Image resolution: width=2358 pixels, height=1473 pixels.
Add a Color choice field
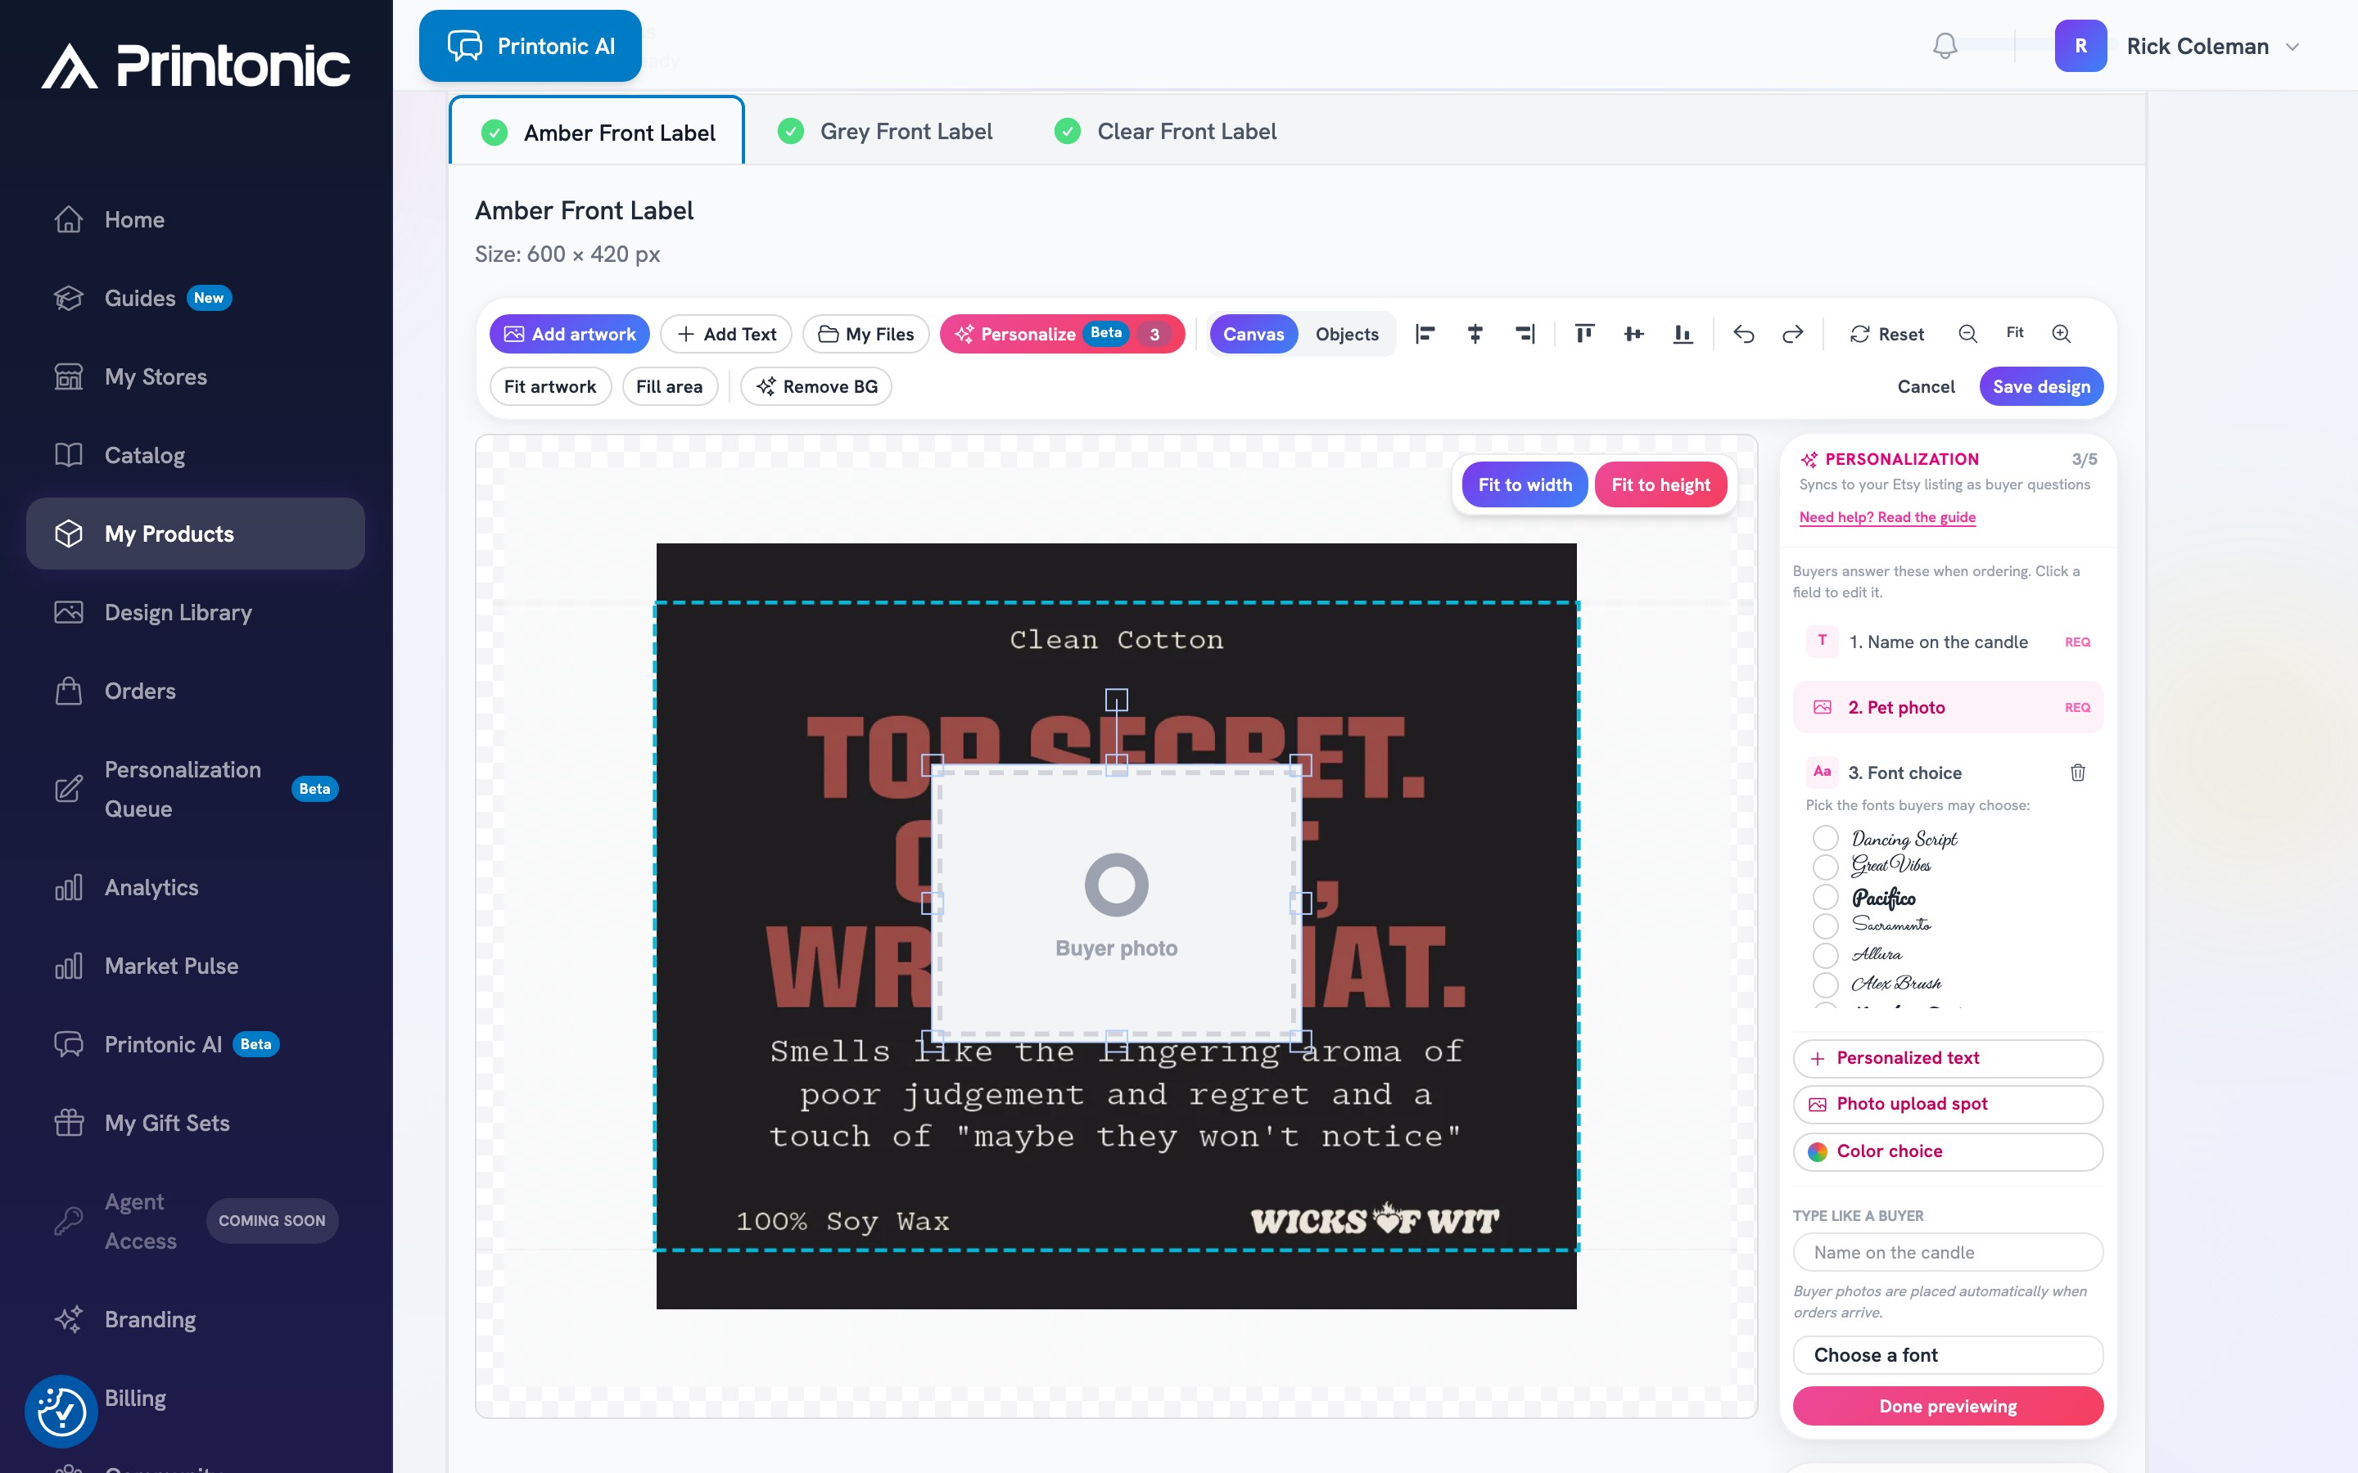(x=1947, y=1151)
